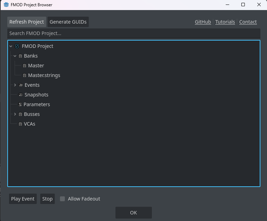Click the Parameters category icon
The image size is (267, 221).
(x=20, y=104)
